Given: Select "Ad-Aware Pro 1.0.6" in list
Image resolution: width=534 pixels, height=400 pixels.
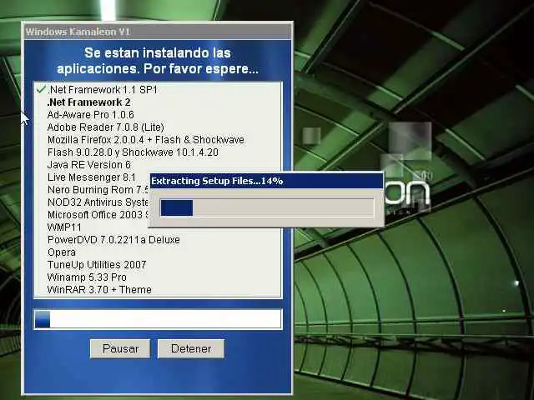Looking at the screenshot, I should pos(91,115).
